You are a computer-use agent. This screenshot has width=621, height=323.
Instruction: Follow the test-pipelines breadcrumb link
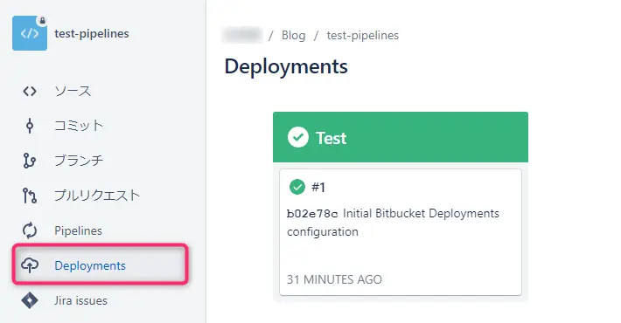pyautogui.click(x=362, y=35)
